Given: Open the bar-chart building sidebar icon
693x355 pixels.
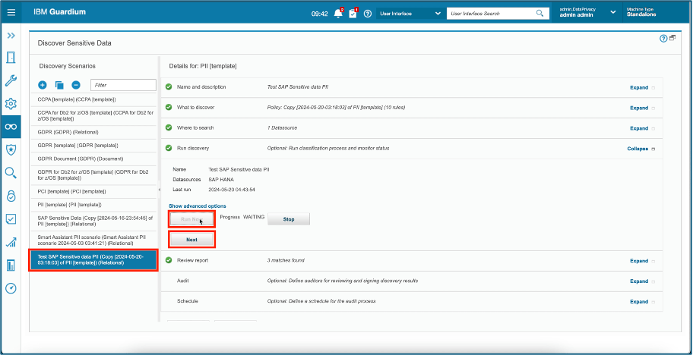Looking at the screenshot, I should 11,265.
